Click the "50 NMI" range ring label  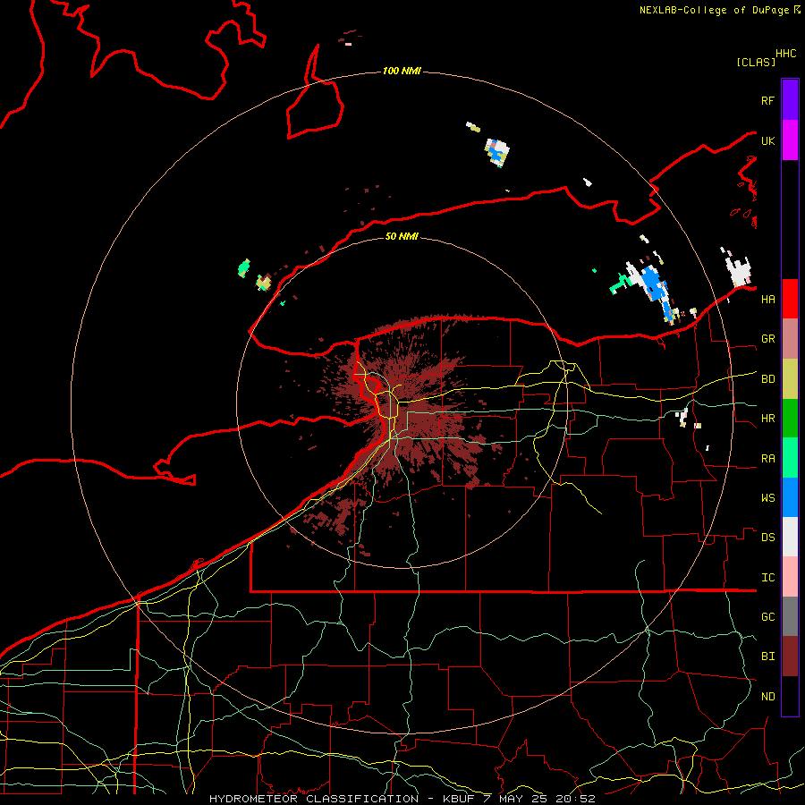pos(402,236)
